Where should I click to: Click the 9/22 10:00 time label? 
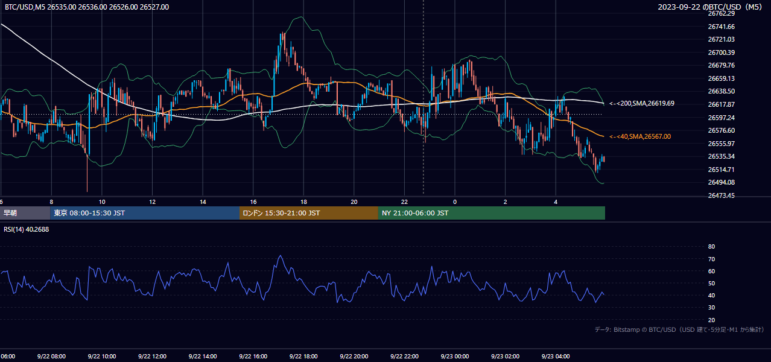pos(101,357)
